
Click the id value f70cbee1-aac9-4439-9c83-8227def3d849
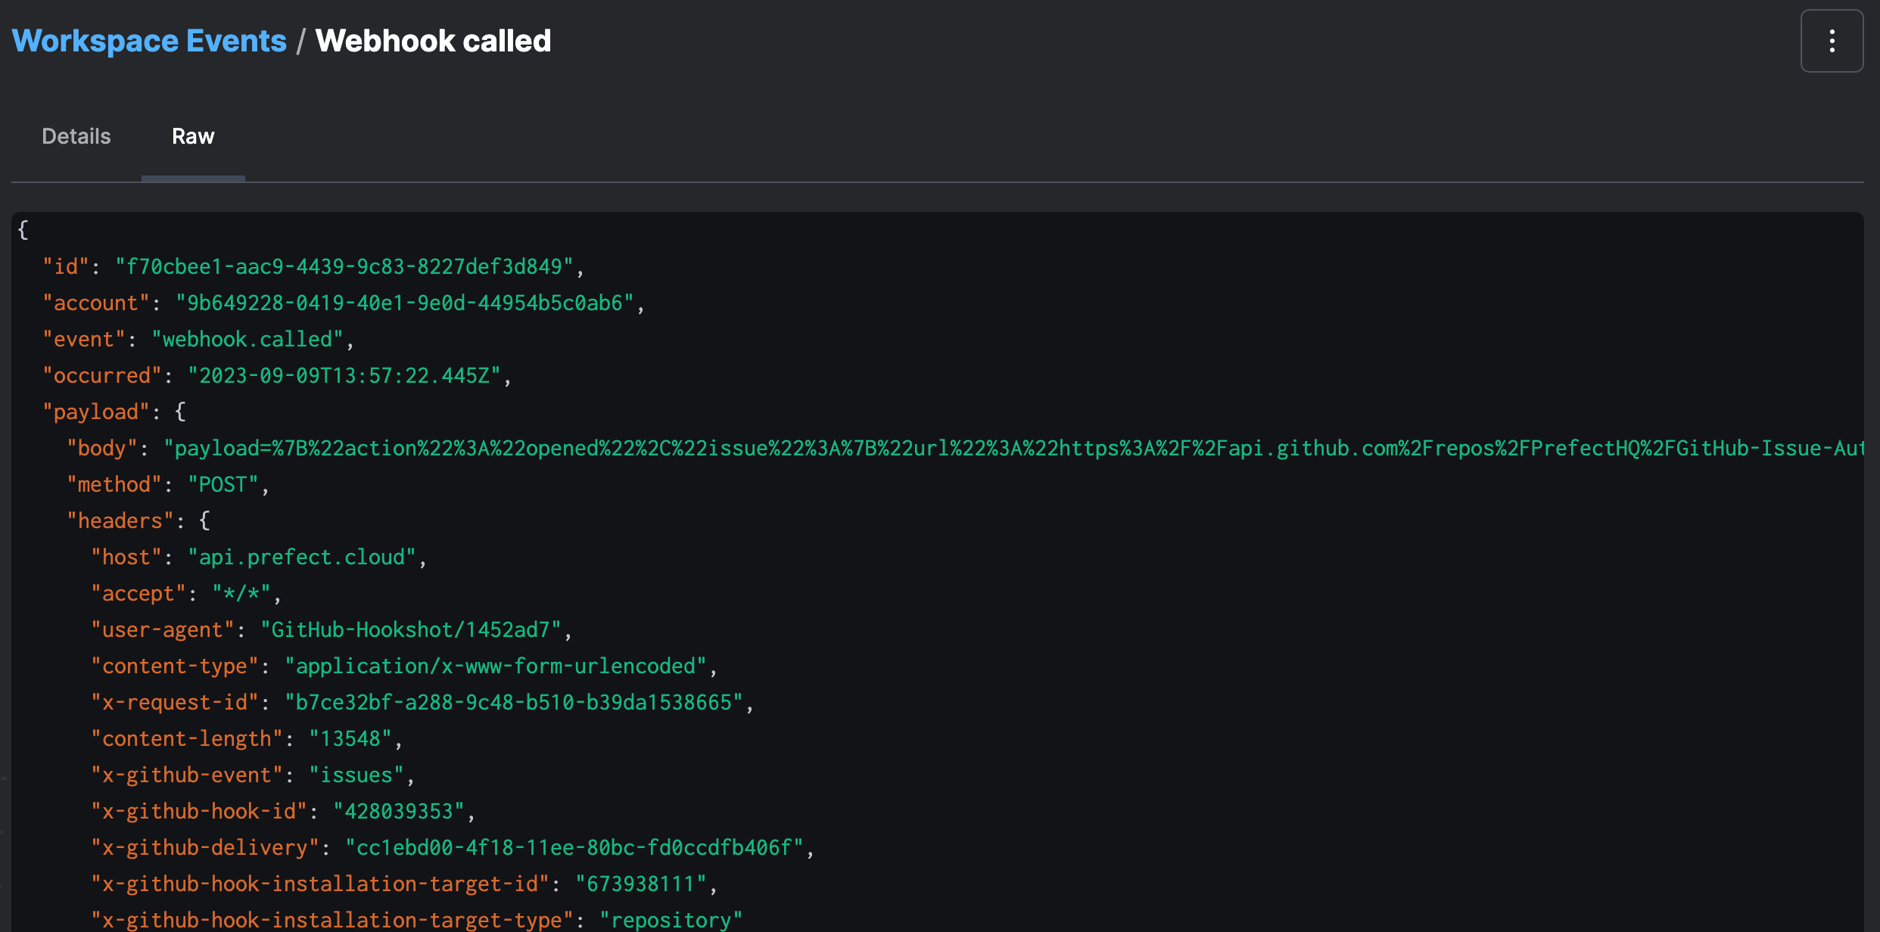[344, 266]
